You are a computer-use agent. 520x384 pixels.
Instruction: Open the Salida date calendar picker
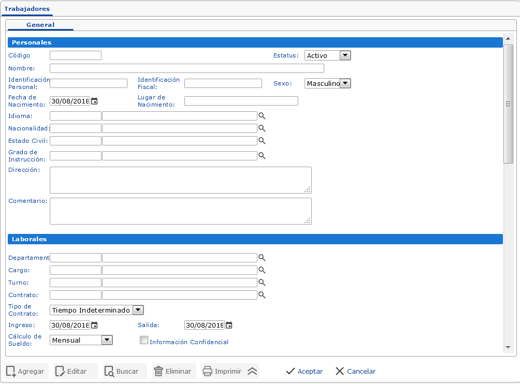pos(229,325)
